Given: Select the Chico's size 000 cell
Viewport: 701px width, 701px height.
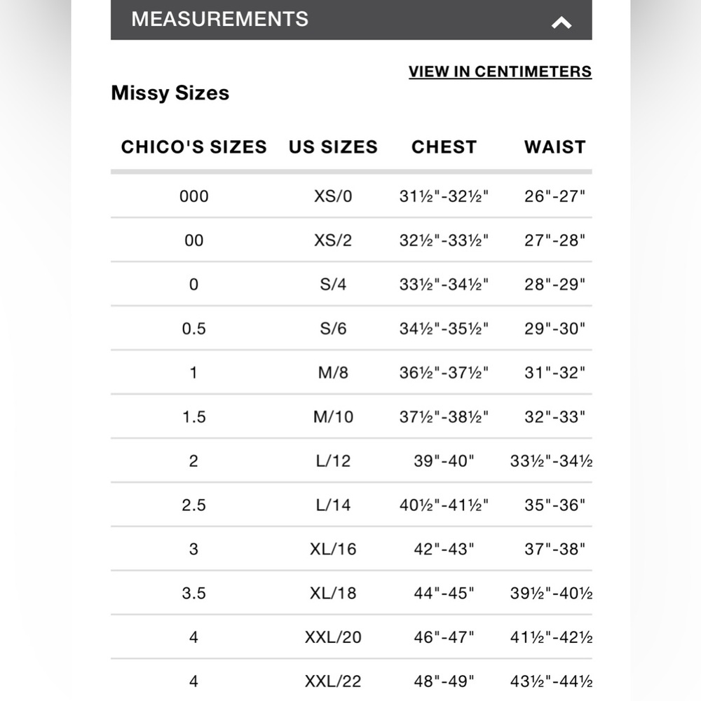Looking at the screenshot, I should click(193, 196).
